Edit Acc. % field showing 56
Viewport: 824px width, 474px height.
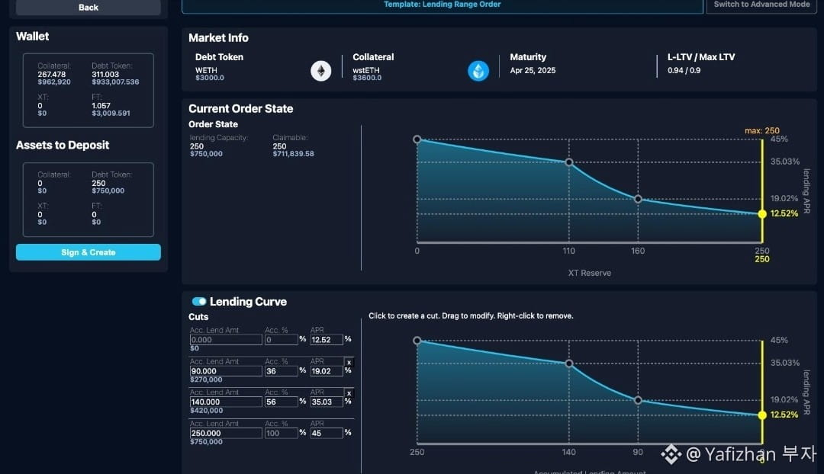281,402
